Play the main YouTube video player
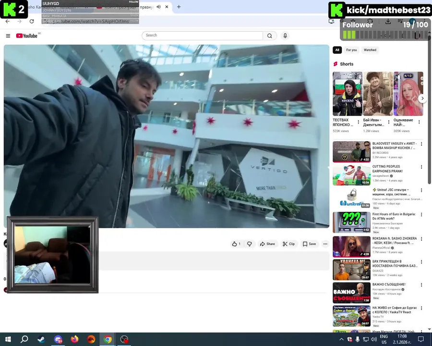This screenshot has width=432, height=346. 167,136
